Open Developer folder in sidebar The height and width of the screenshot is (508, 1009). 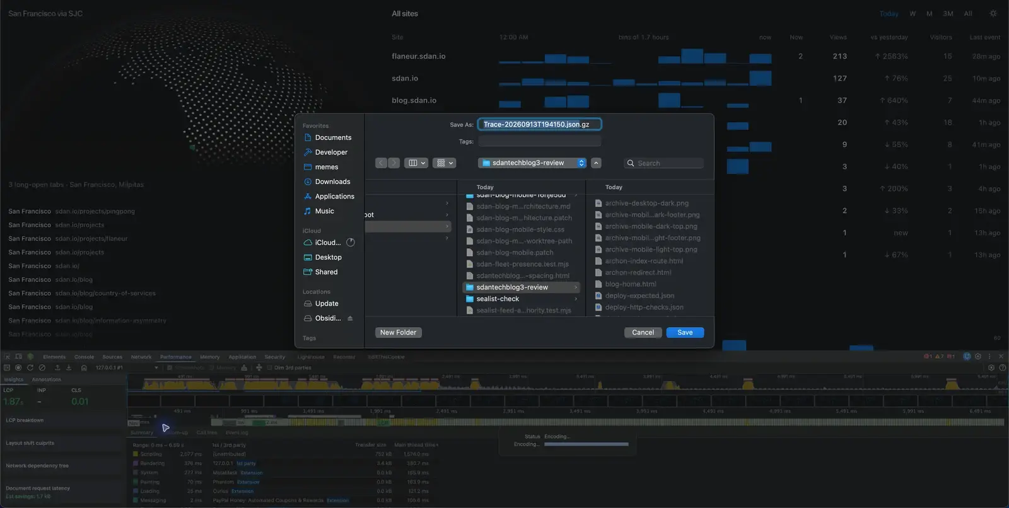click(325, 152)
